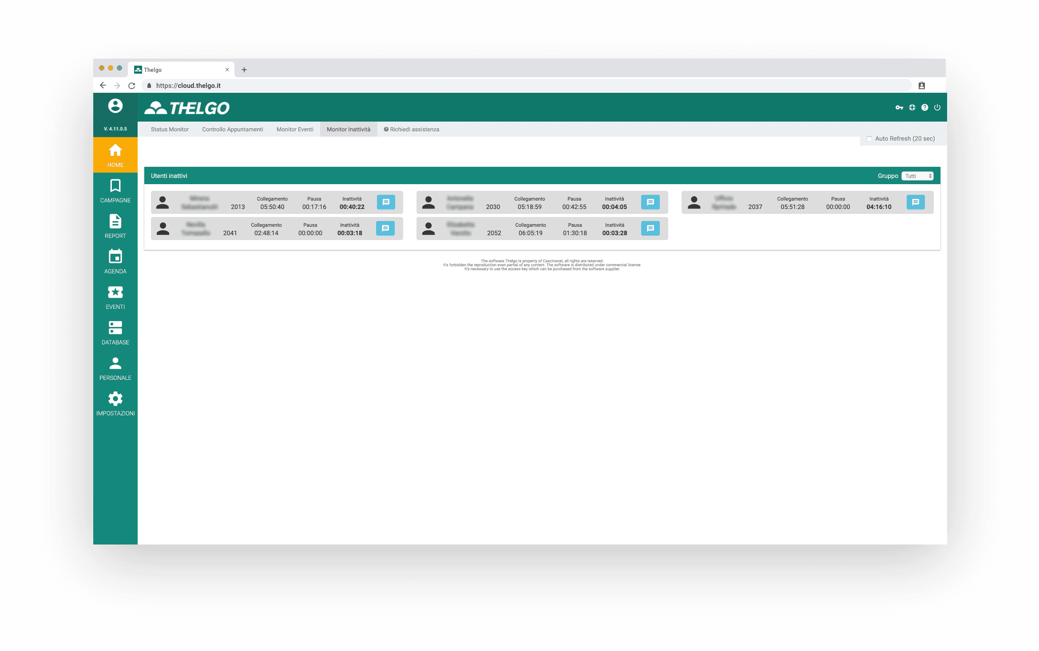Click the Collegamento time 02:48:14
This screenshot has width=1039, height=651.
(266, 233)
